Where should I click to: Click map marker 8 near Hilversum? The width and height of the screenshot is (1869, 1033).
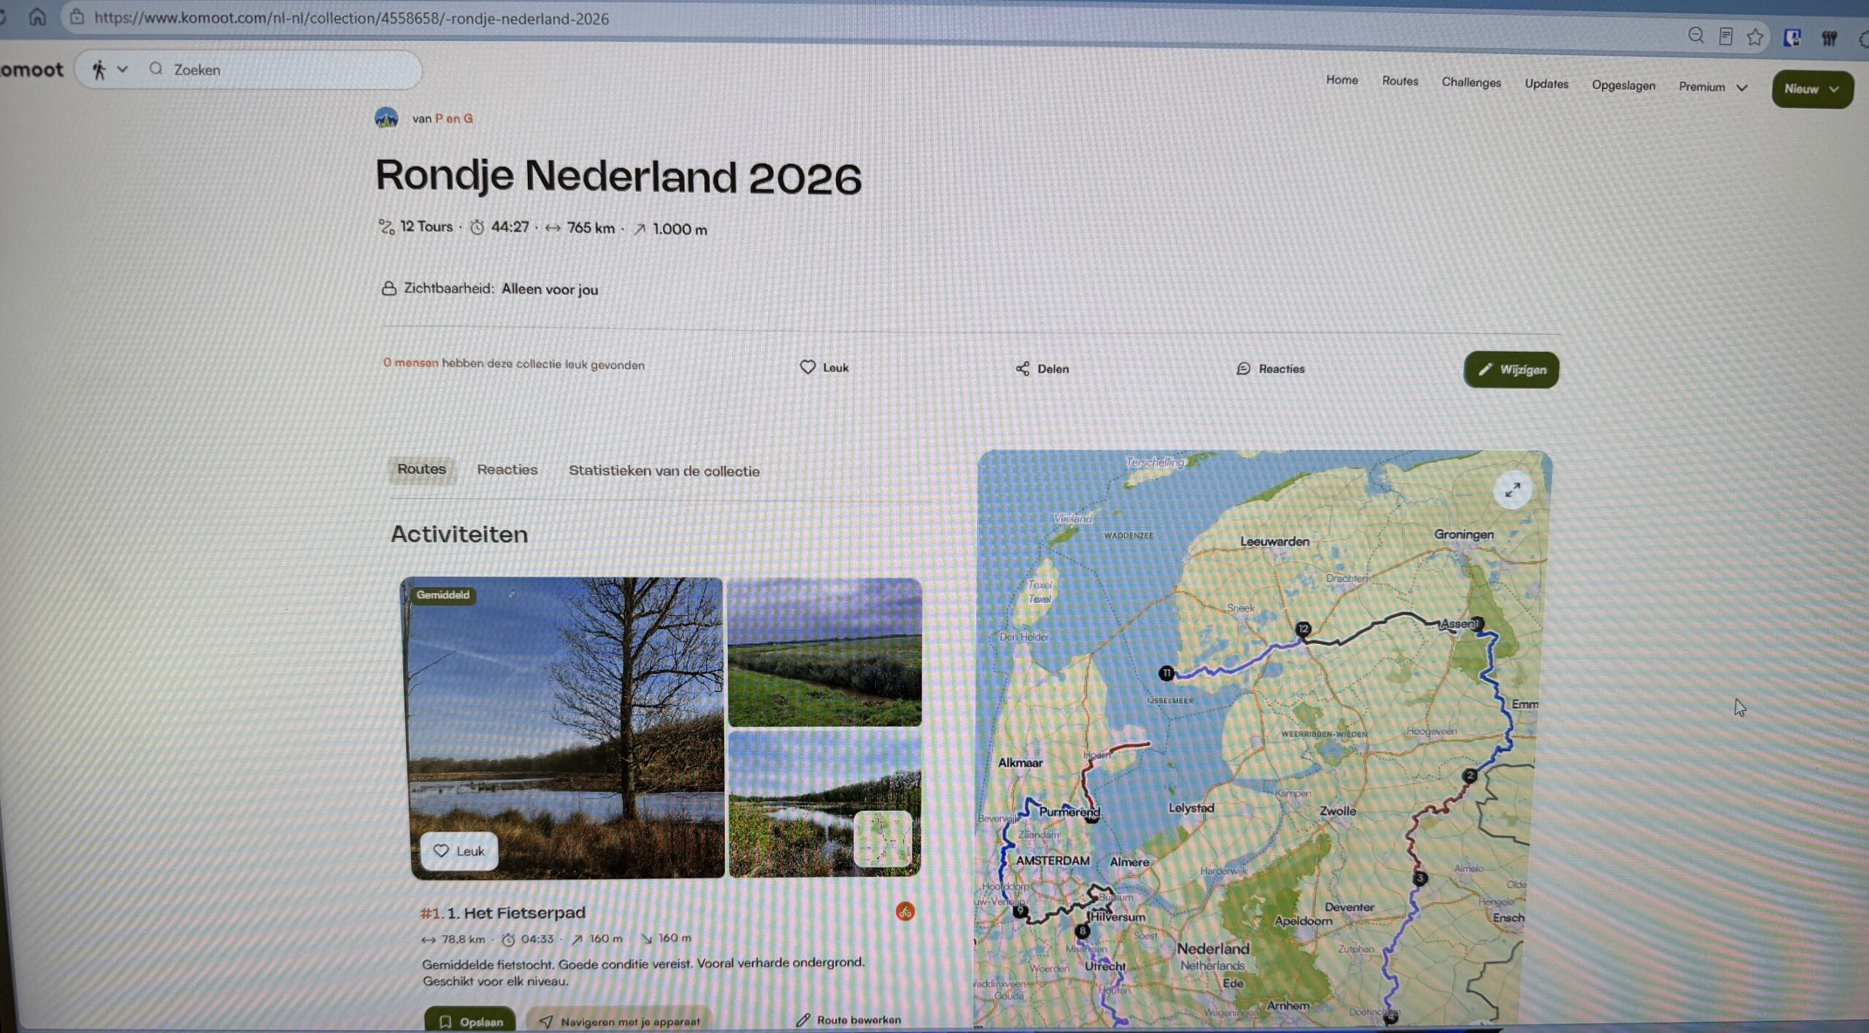point(1083,931)
